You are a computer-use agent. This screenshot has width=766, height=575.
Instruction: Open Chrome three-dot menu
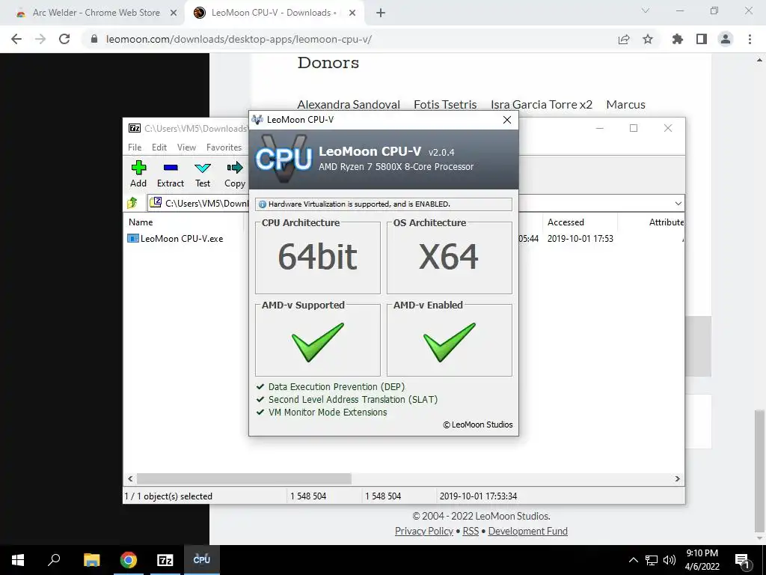tap(750, 39)
